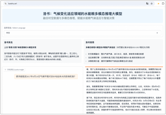
Task: Click the language dropdown arrow
Action: pos(157,33)
